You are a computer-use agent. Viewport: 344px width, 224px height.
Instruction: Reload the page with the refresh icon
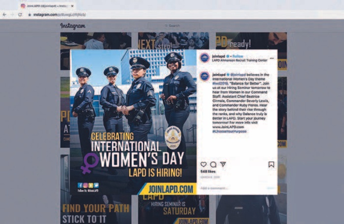click(20, 14)
